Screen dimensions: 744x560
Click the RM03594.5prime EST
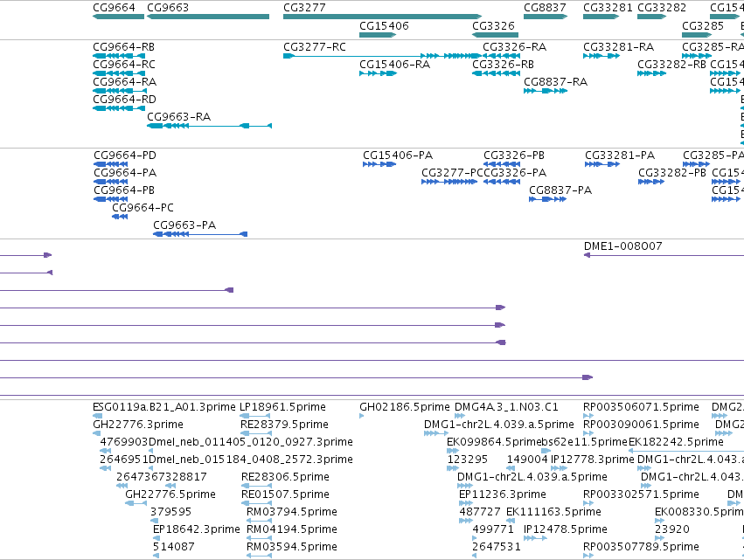click(260, 556)
